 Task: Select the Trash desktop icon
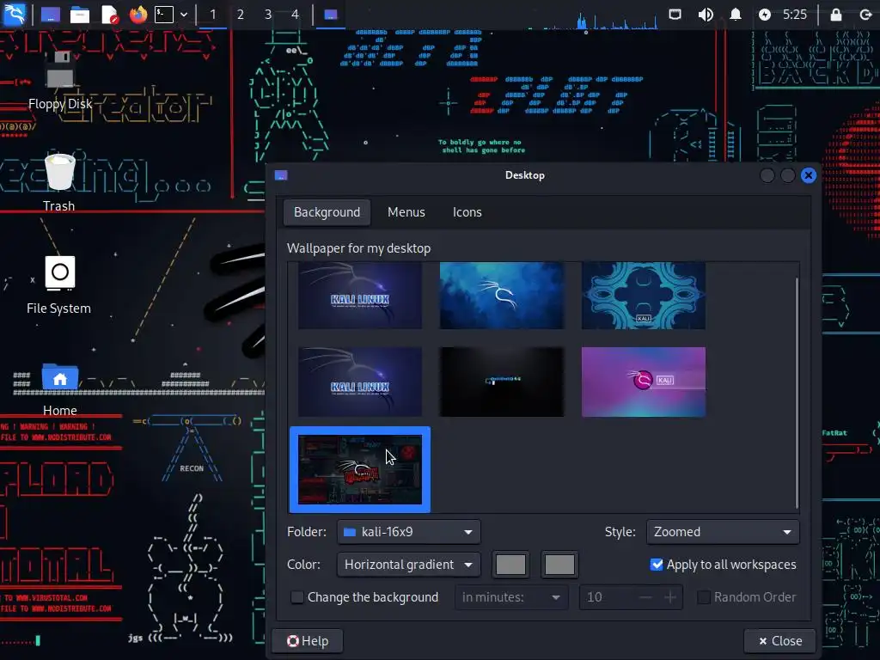click(59, 183)
